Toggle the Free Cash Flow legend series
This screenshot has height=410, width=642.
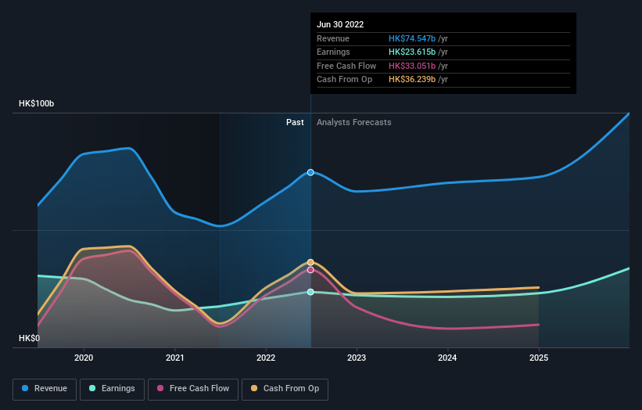(x=193, y=389)
